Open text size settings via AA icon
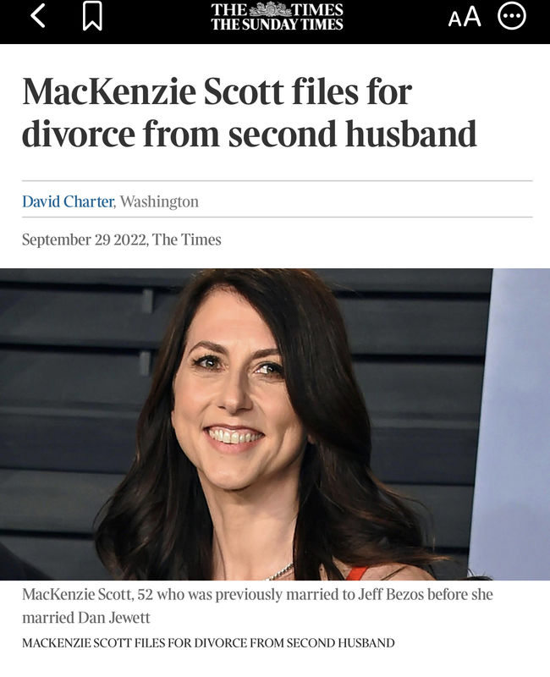The width and height of the screenshot is (550, 677). [465, 17]
